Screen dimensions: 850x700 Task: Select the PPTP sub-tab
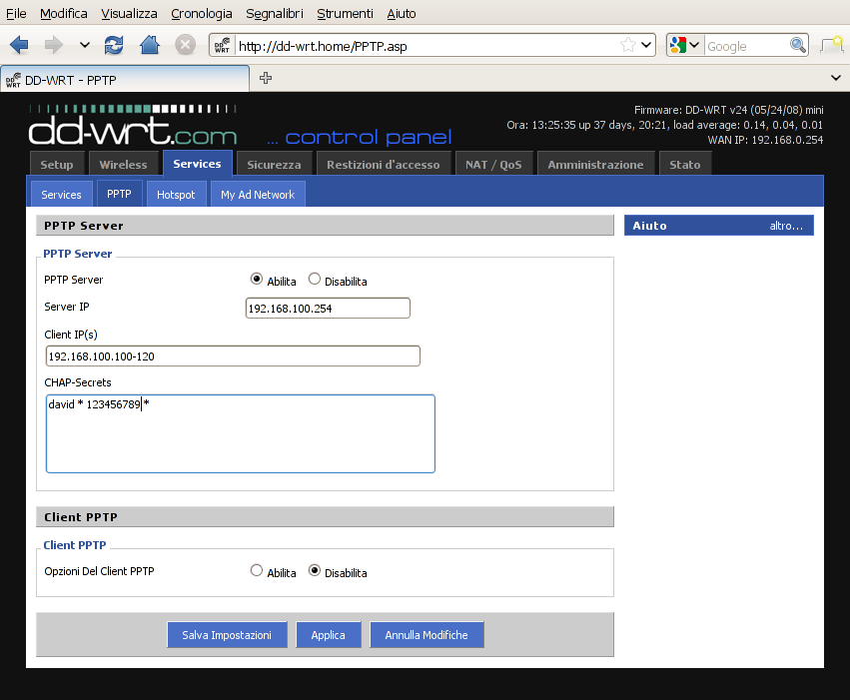[119, 194]
